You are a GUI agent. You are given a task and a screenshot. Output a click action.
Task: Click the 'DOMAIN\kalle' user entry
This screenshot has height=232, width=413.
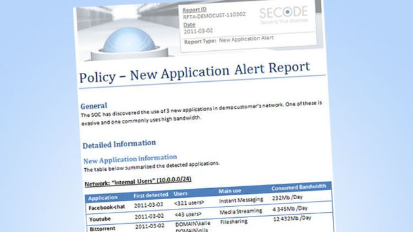tap(193, 224)
